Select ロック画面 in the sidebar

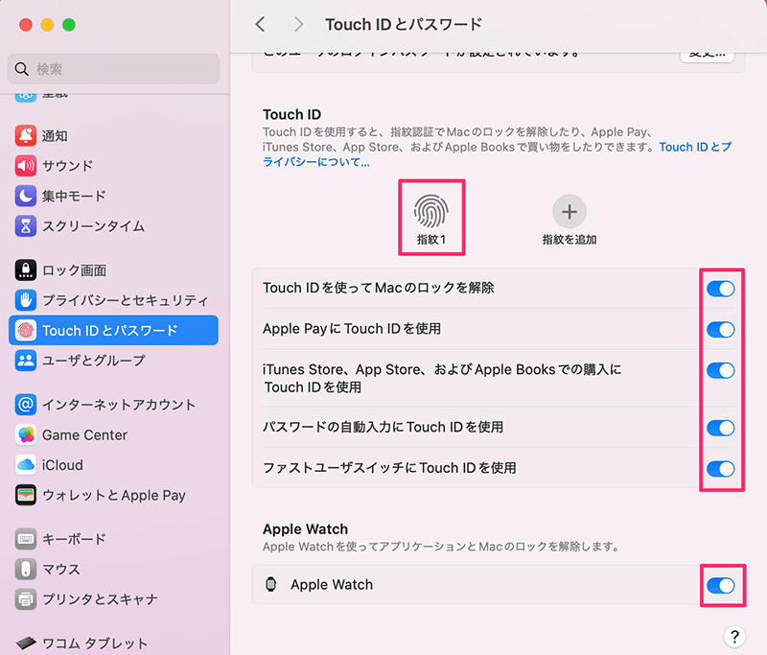point(75,270)
